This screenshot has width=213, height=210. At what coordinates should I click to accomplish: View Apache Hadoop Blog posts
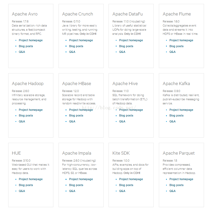[26, 115]
